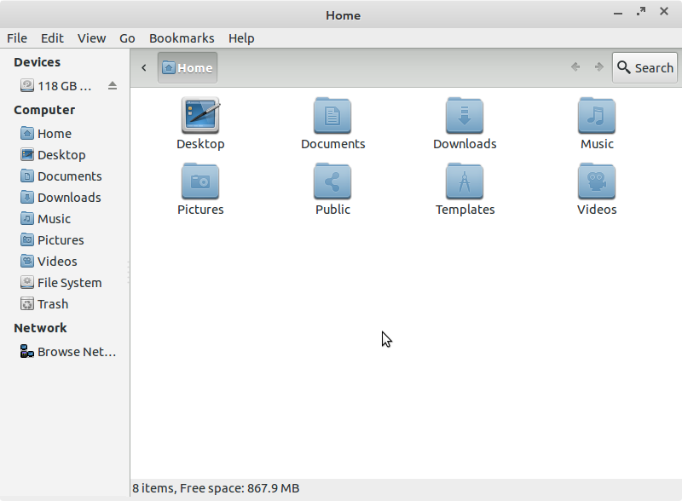Click Browse Network in the sidebar
The height and width of the screenshot is (501, 682).
tap(76, 352)
